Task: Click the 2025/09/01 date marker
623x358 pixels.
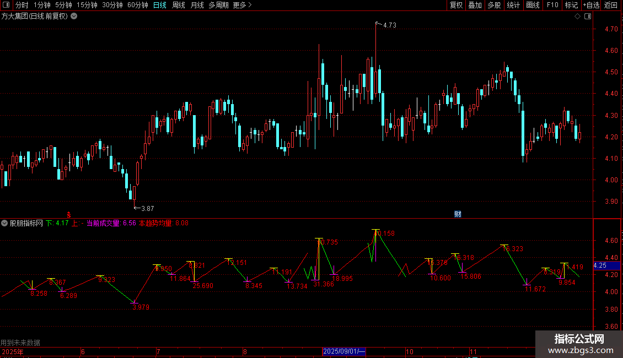Action: coord(343,351)
